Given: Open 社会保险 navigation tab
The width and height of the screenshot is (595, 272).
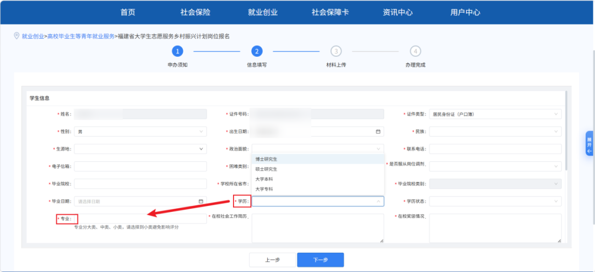Looking at the screenshot, I should 195,12.
